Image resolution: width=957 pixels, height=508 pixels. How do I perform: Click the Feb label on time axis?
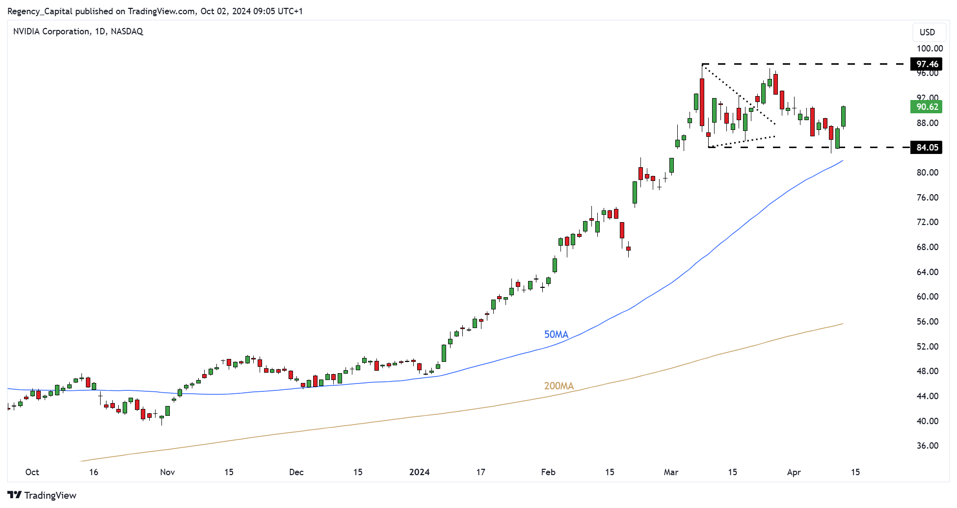[x=548, y=472]
